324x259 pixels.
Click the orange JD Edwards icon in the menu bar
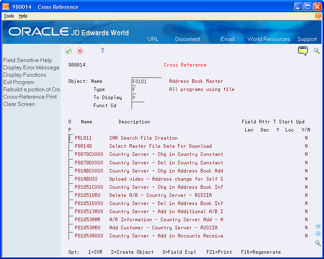pyautogui.click(x=318, y=16)
